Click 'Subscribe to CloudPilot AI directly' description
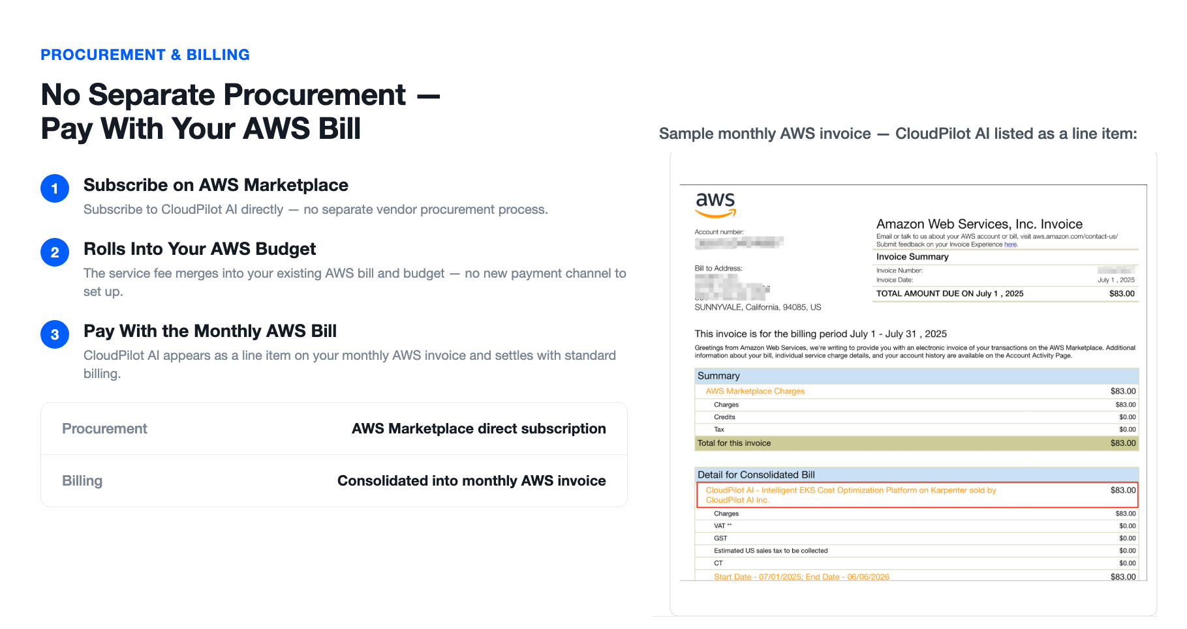The height and width of the screenshot is (629, 1187). [316, 209]
